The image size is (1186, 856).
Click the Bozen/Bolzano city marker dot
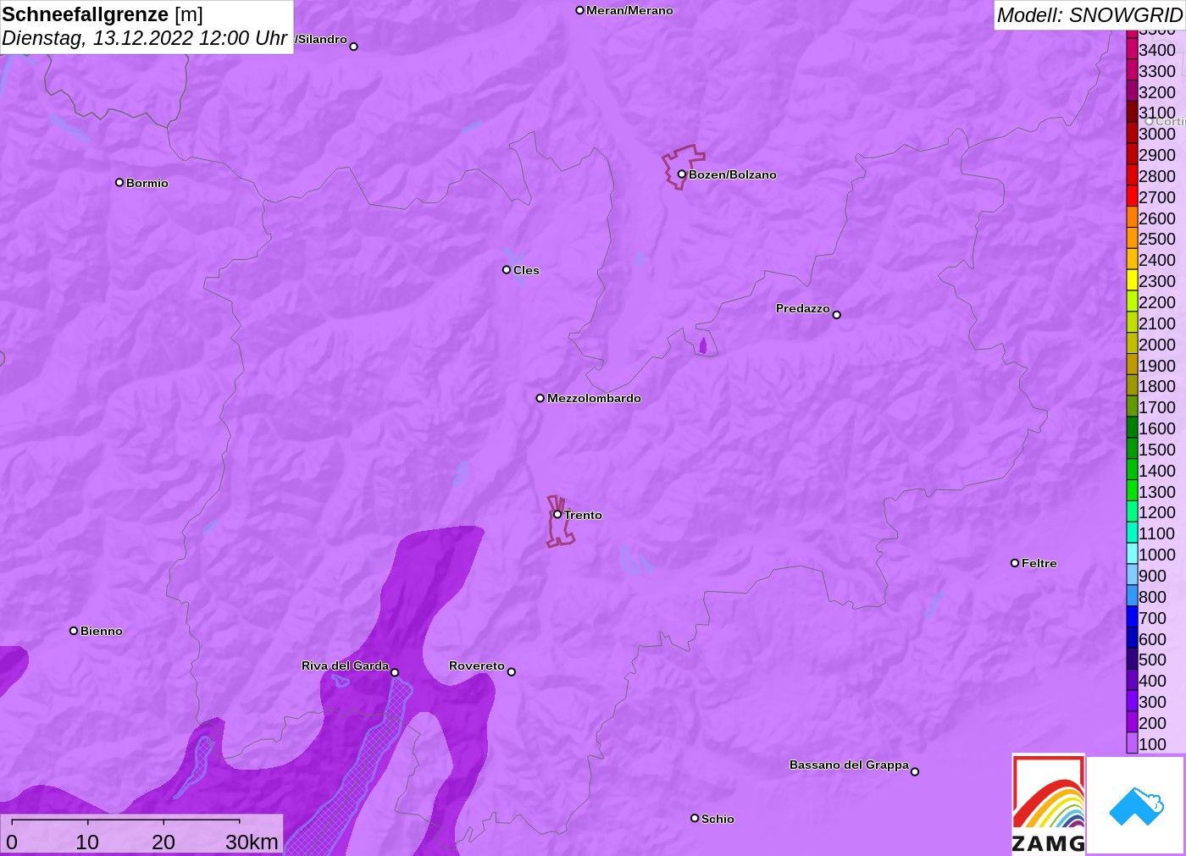tap(681, 174)
